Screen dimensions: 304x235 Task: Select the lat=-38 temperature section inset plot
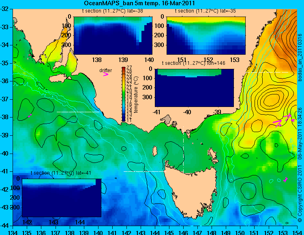pos(113,36)
